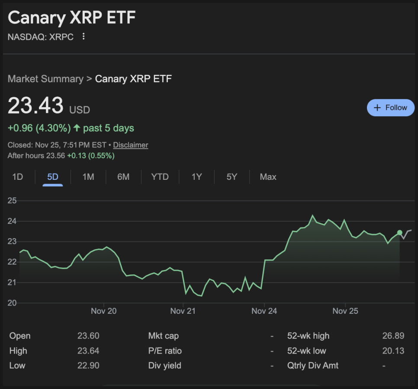418x389 pixels.
Task: View the 1Y price history tab
Action: coord(196,177)
